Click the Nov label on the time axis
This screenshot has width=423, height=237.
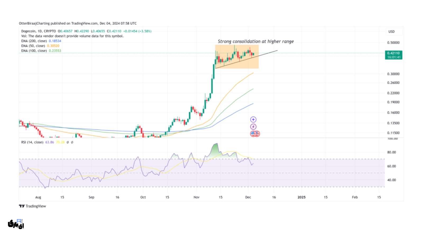196,197
